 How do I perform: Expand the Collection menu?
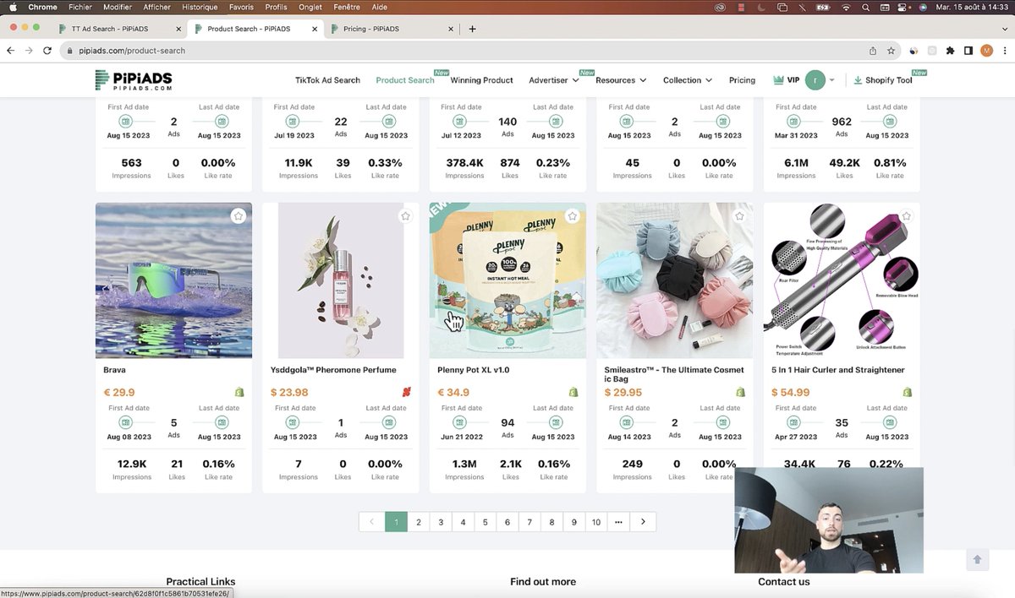(688, 80)
